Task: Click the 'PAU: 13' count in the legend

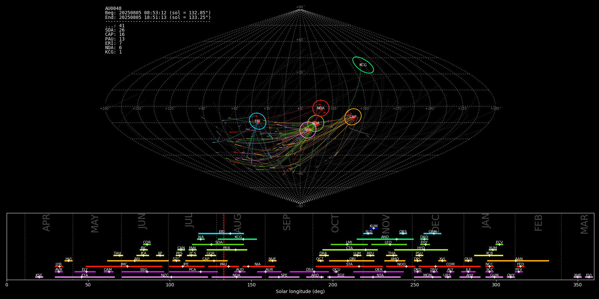Action: pos(115,39)
